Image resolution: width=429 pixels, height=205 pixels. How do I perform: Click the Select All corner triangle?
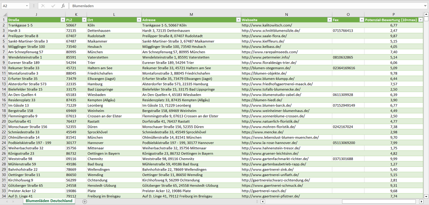4,14
